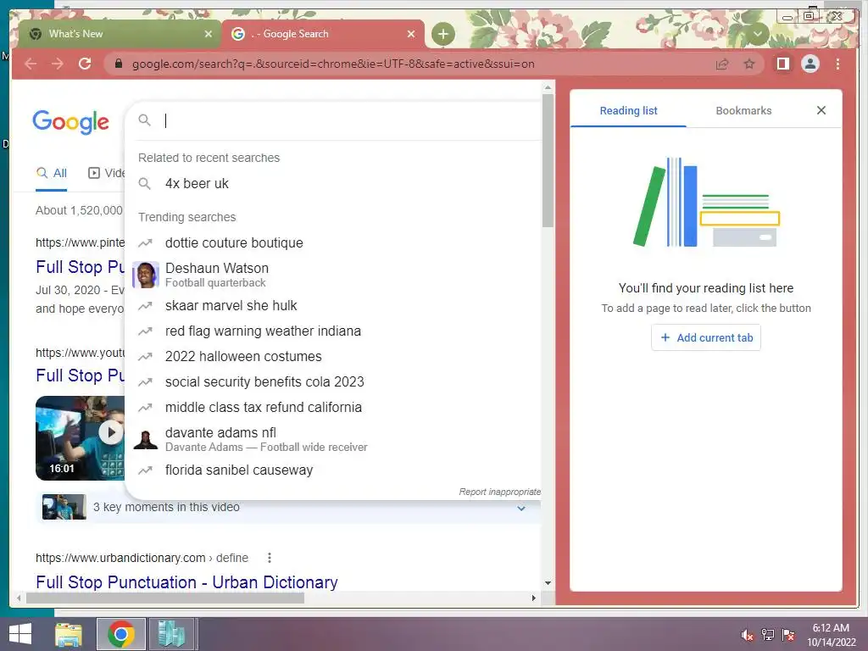Click the scroll-up arrow of the page
The height and width of the screenshot is (651, 868).
tap(548, 87)
